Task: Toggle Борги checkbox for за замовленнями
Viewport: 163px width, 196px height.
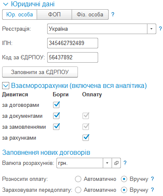Action: (x=56, y=127)
